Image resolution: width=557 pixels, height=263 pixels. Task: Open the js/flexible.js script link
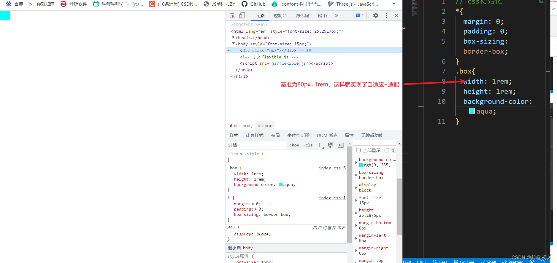click(x=289, y=63)
